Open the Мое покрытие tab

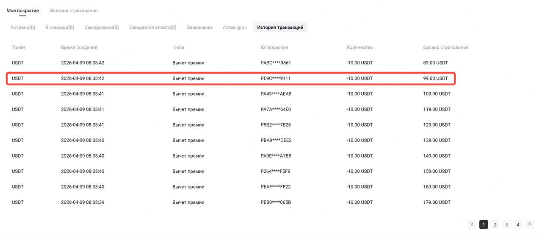point(22,11)
